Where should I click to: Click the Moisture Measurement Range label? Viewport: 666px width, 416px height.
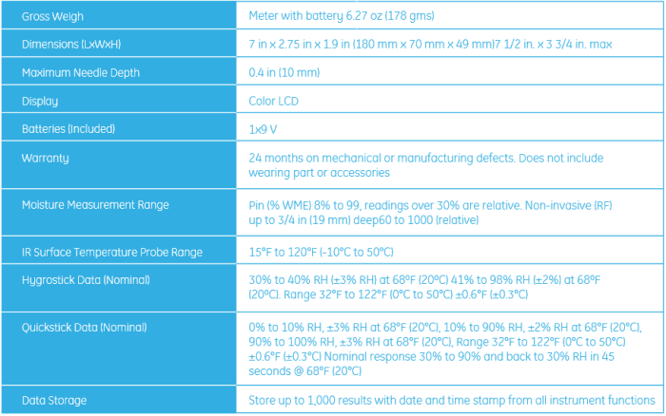[95, 204]
